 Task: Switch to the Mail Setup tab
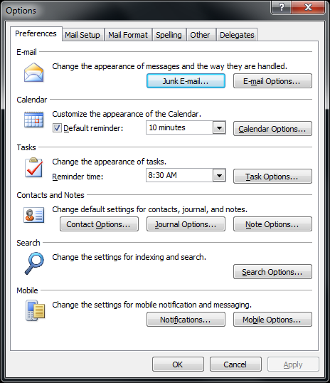(x=82, y=35)
